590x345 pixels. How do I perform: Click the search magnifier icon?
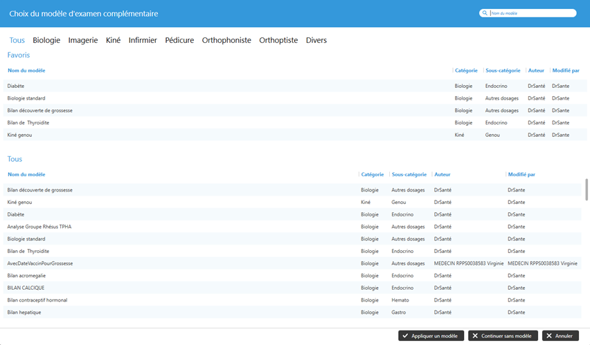click(x=485, y=13)
